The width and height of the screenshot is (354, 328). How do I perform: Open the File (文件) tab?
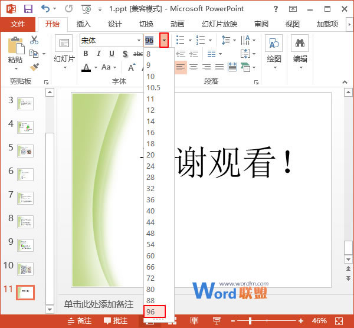point(18,24)
